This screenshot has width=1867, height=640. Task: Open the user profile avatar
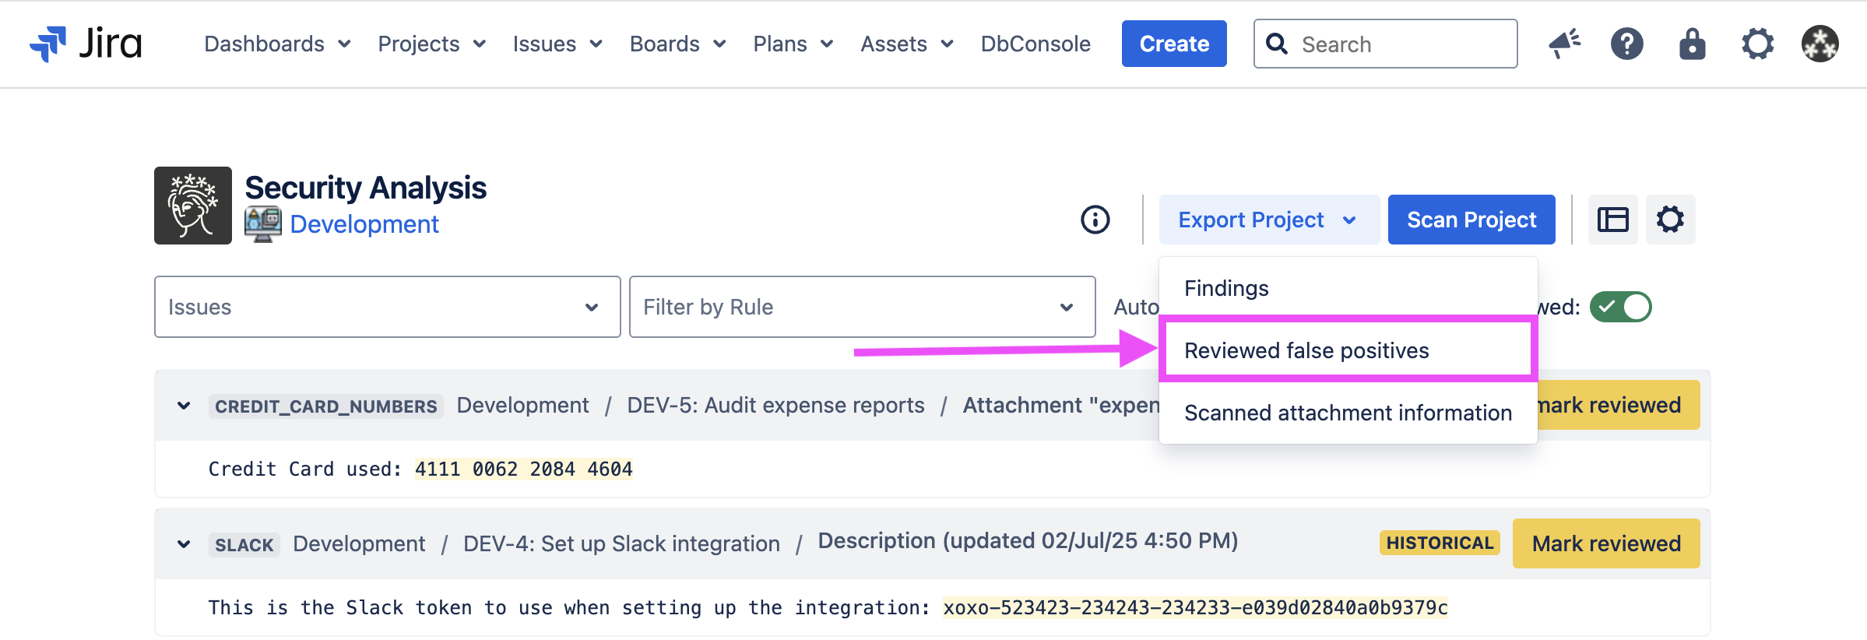pos(1820,44)
